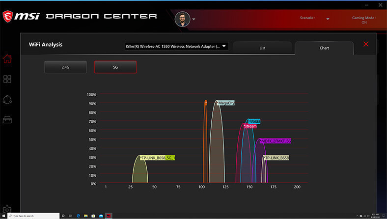Click the *TP-LINK_B658_5G_1 network label
The width and height of the screenshot is (387, 219).
[x=158, y=158]
